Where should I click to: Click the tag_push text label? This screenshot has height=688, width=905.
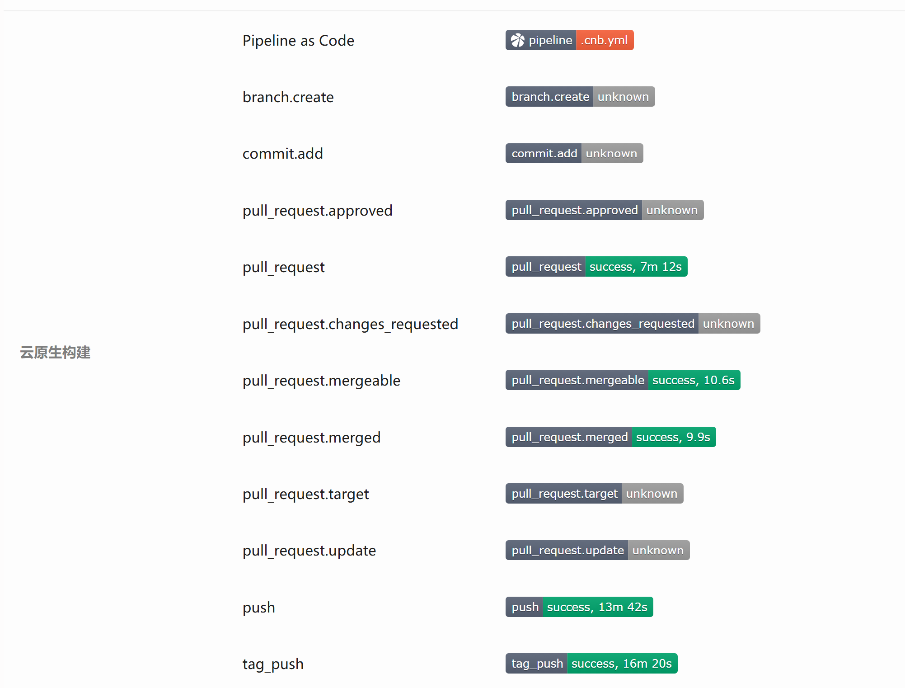pyautogui.click(x=273, y=664)
